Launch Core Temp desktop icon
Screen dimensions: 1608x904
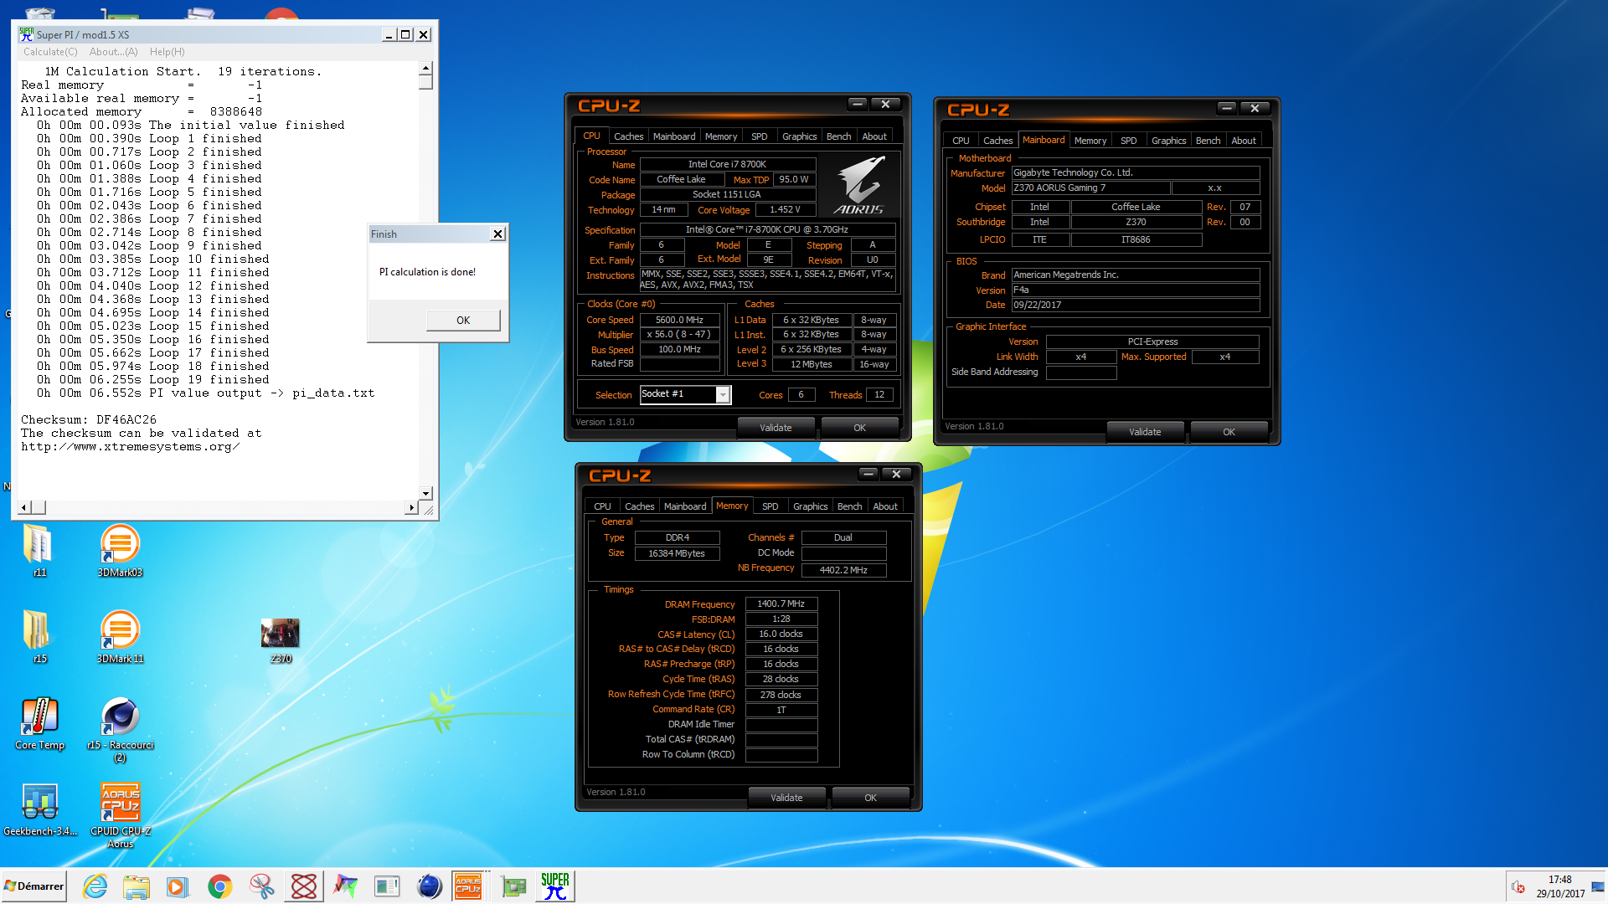(39, 722)
